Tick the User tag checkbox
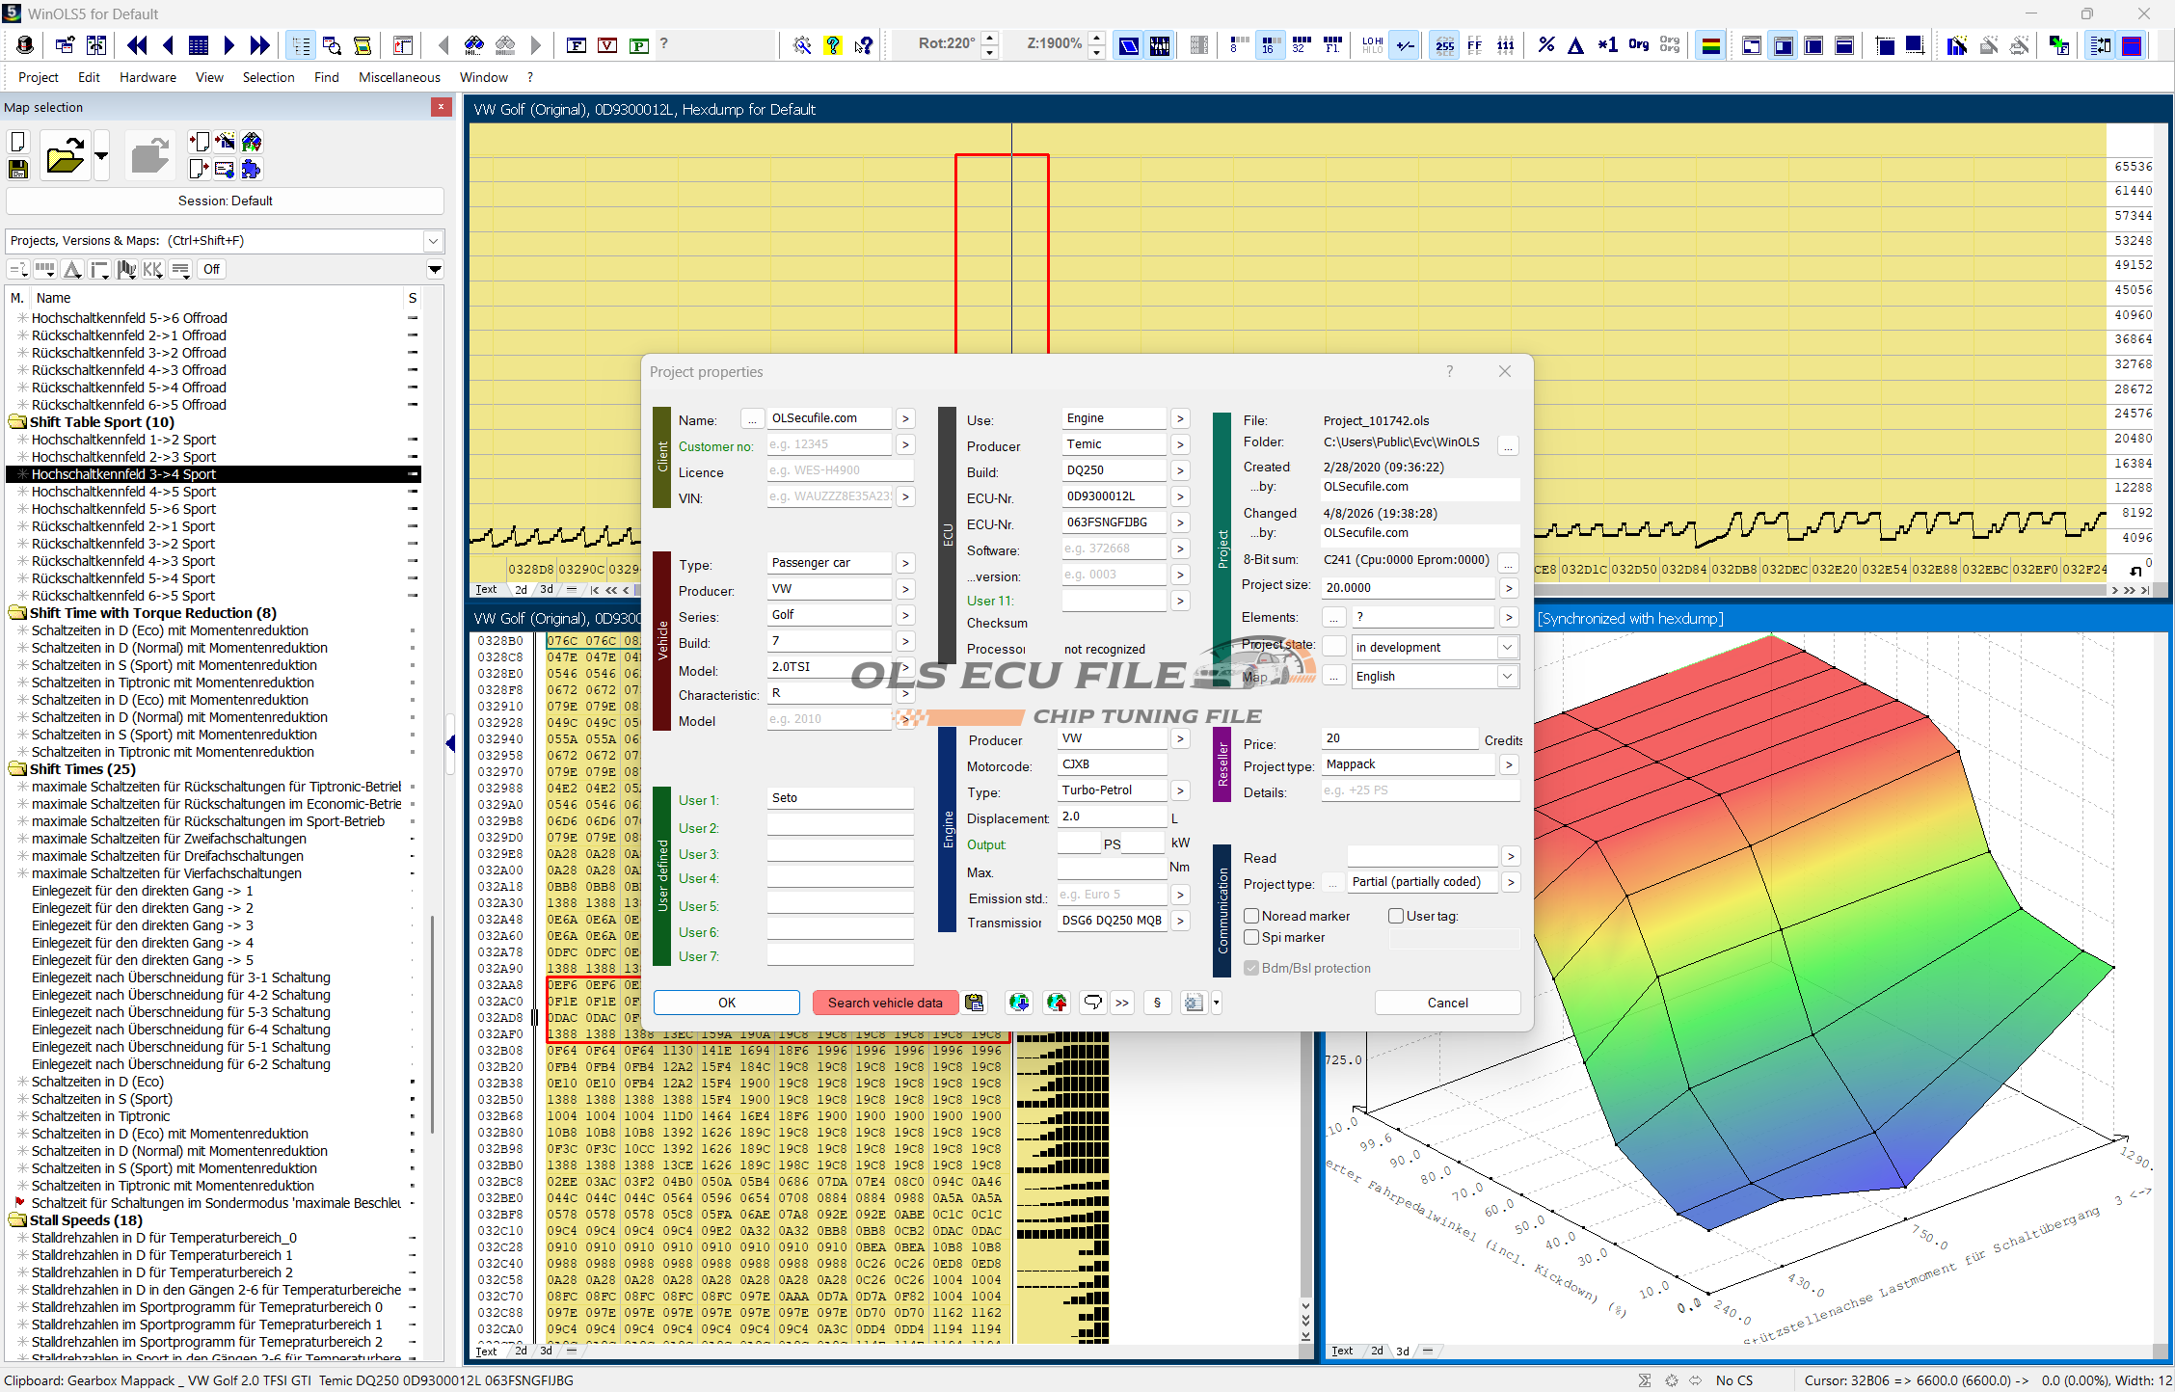 click(x=1395, y=916)
